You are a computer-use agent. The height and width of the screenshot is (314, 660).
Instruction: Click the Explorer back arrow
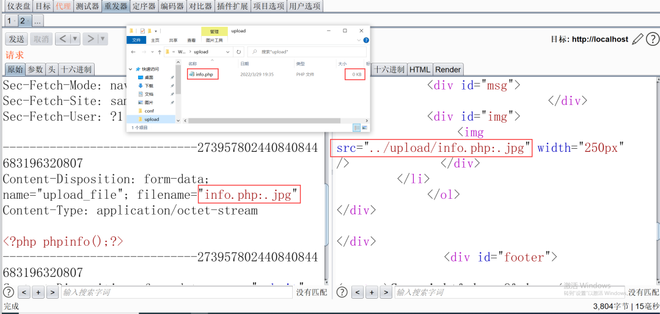pyautogui.click(x=134, y=52)
